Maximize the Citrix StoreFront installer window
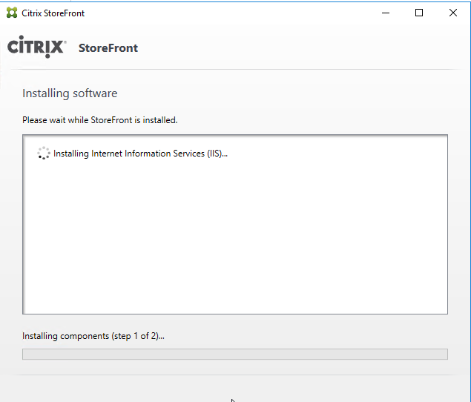The width and height of the screenshot is (471, 402). (x=419, y=13)
